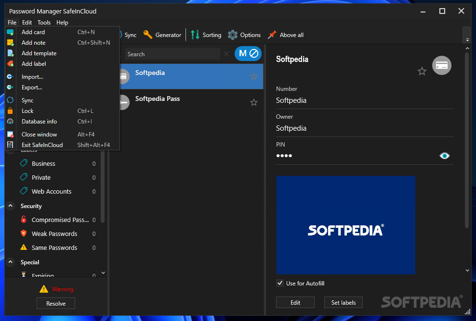This screenshot has width=476, height=321.
Task: Click the Resolve button
Action: pos(56,303)
